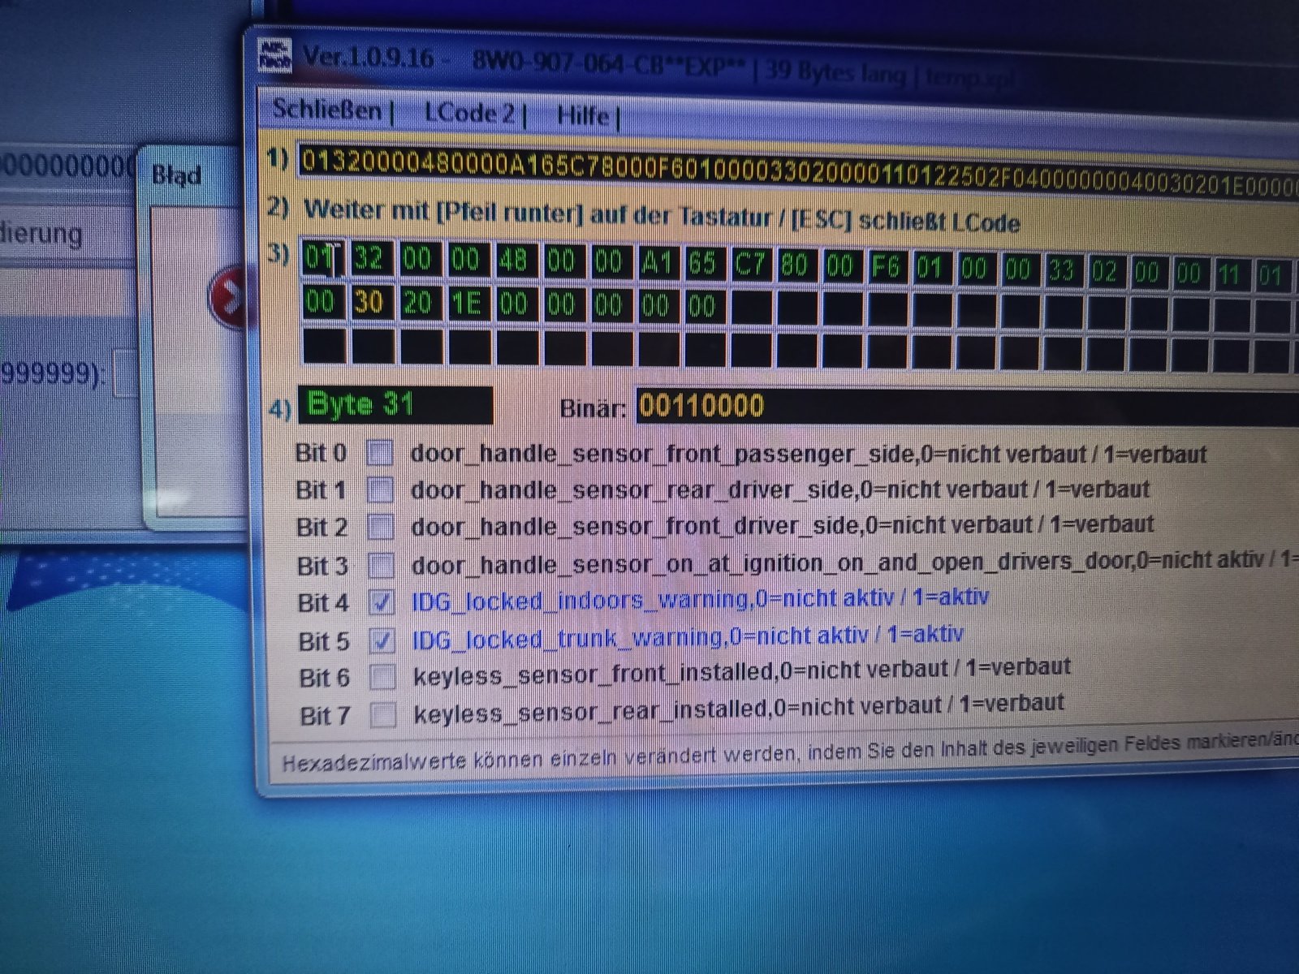Disable Bit 5 IDG_locked_trunk_warning
Image resolution: width=1299 pixels, height=974 pixels.
(x=382, y=640)
